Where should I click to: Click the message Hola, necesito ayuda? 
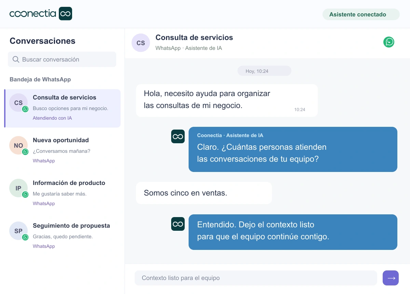[227, 101]
